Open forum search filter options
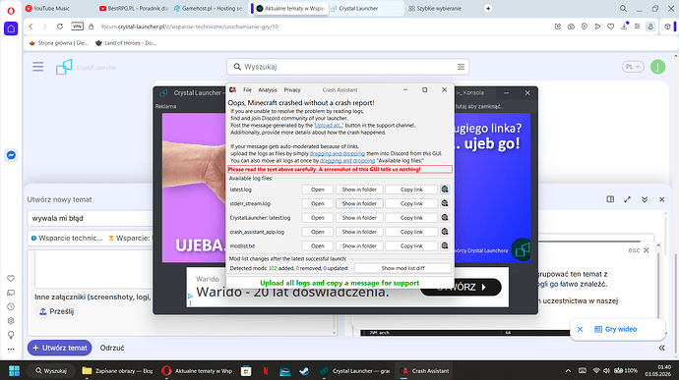Screen dimensions: 679x380 (461, 67)
